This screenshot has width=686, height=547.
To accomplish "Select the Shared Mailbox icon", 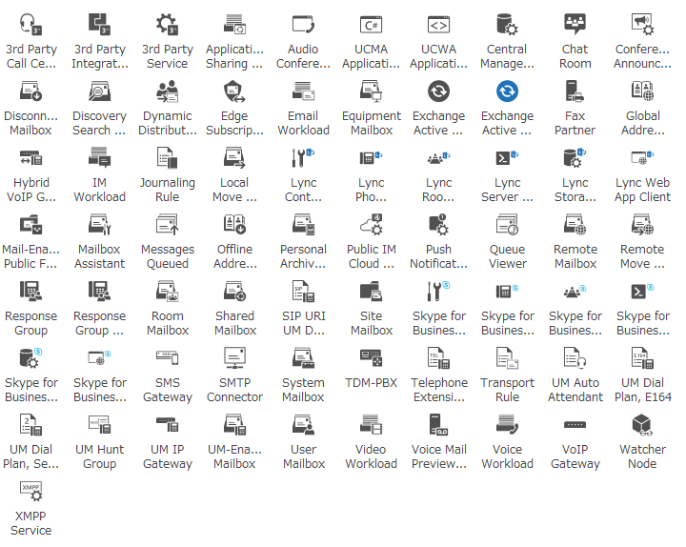I will tap(235, 292).
